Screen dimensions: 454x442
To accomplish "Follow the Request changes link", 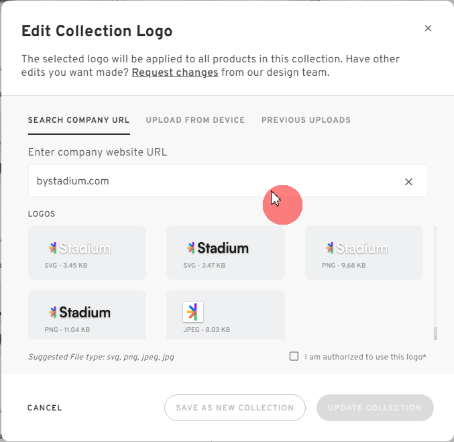I will 175,72.
